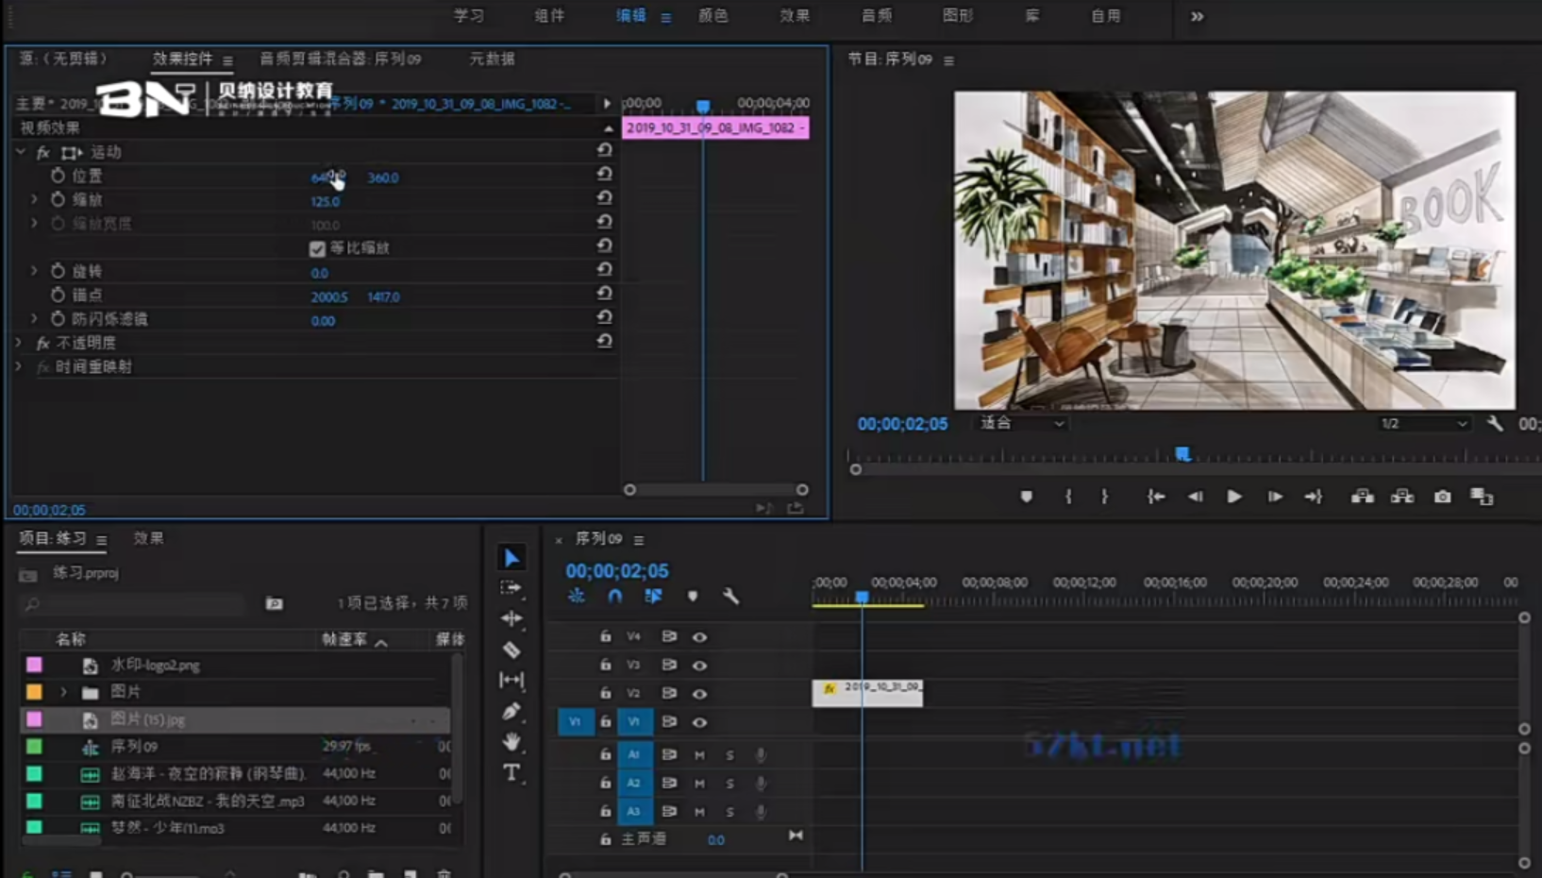Go to Out point in program monitor
This screenshot has height=878, width=1542.
(1313, 497)
